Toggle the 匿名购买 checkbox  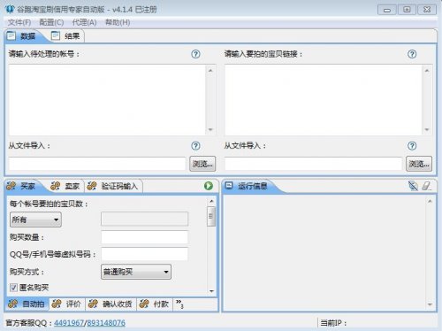coord(13,288)
